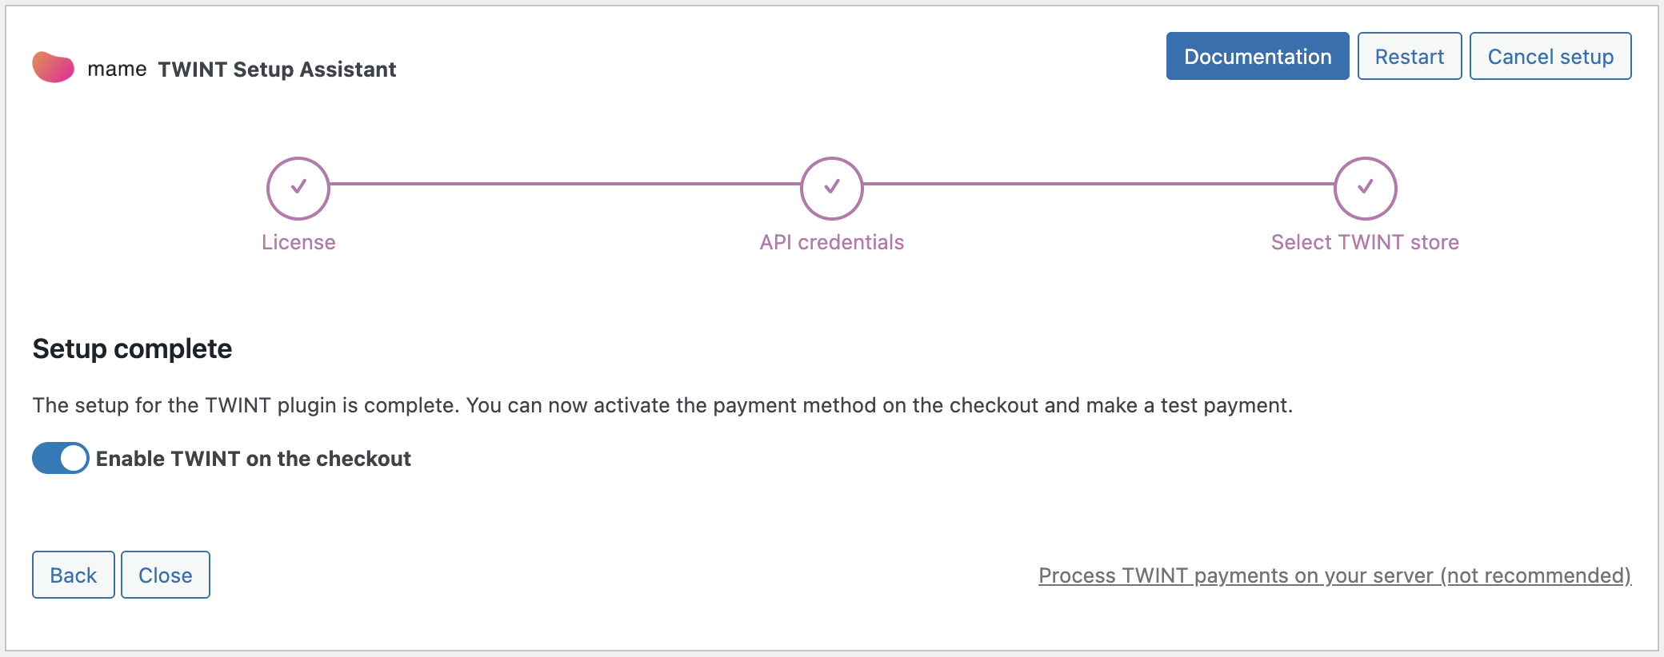Click the License step checkmark circle
Image resolution: width=1664 pixels, height=657 pixels.
tap(298, 188)
